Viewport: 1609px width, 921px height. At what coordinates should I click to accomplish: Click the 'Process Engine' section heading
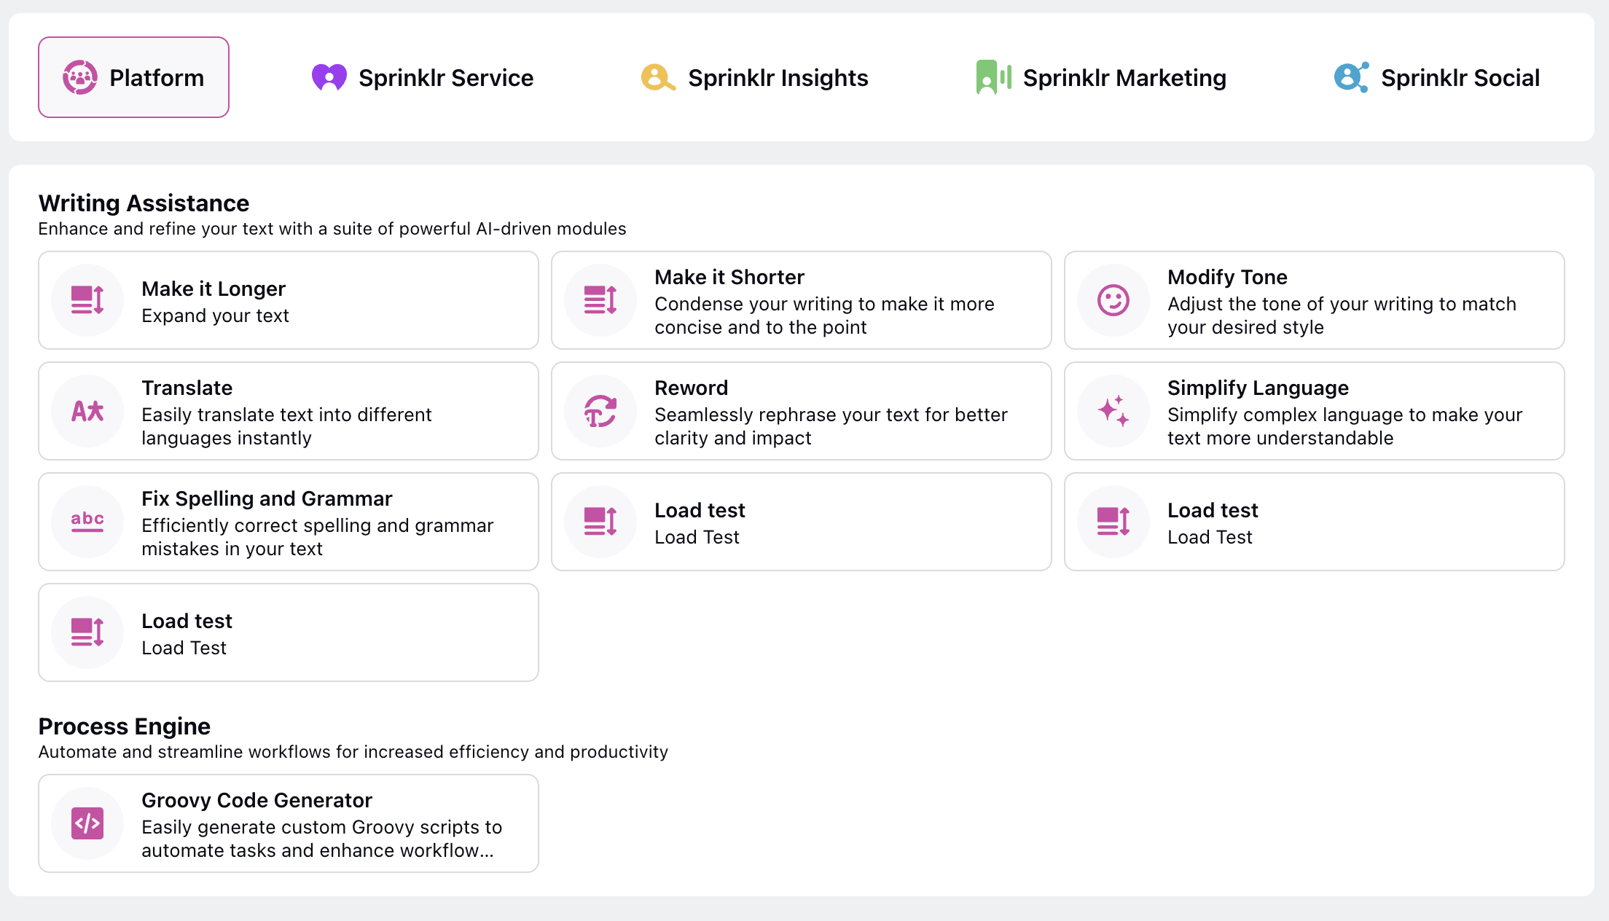[x=124, y=726]
